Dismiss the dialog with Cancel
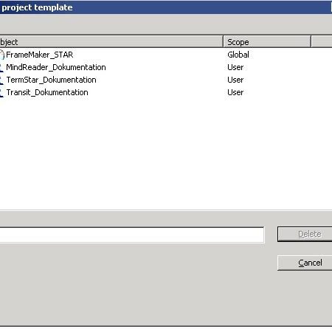Image resolution: width=332 pixels, height=329 pixels. 305,263
